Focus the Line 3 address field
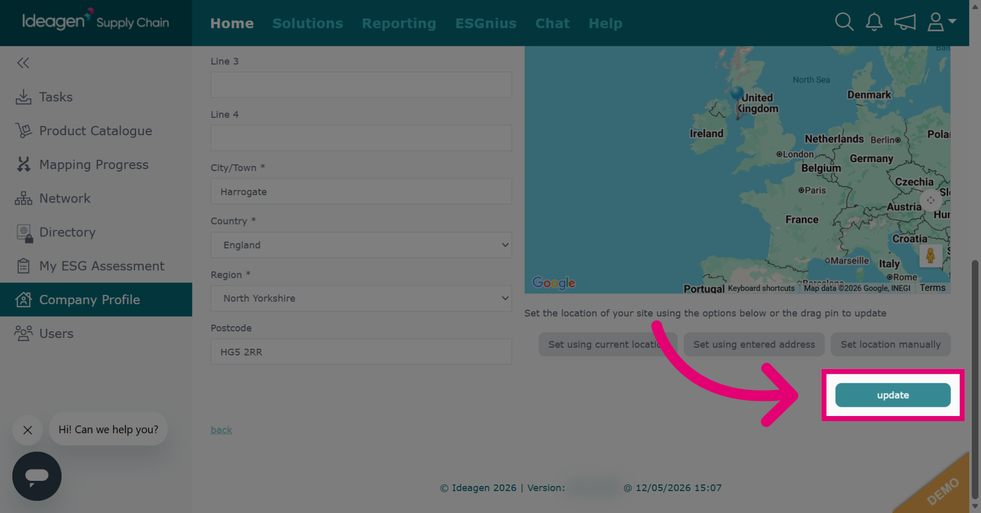981x513 pixels. coord(361,85)
